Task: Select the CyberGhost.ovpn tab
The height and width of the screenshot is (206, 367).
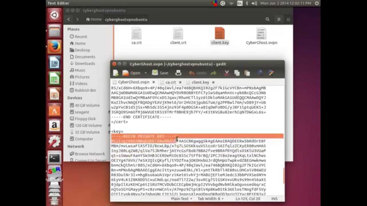Action: pos(134,82)
